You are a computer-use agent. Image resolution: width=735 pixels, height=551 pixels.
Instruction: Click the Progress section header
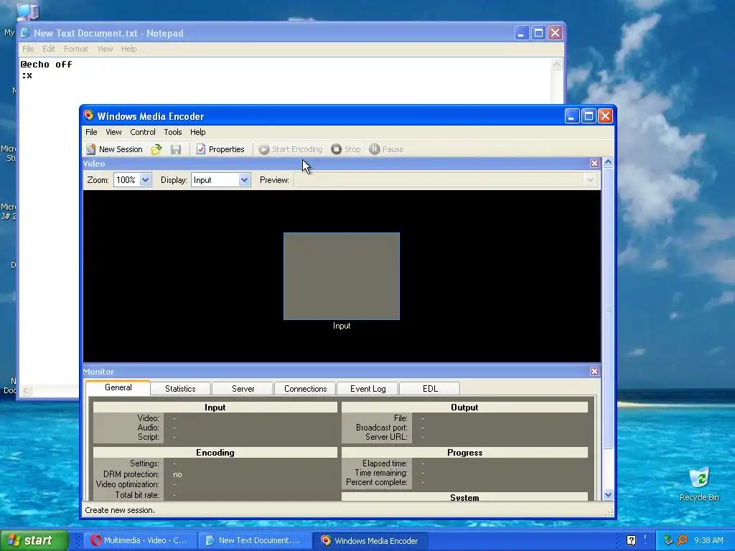[x=464, y=453]
